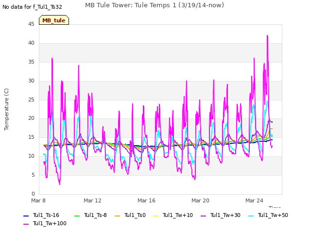
Task: Click the blue Tul1_Ts-16 legend swatch
Action: [26, 216]
